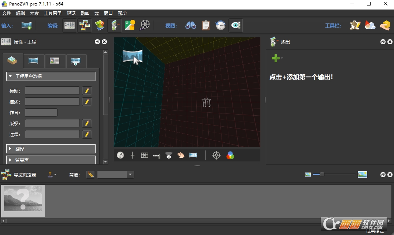Click the add panorama input icon

26,25
